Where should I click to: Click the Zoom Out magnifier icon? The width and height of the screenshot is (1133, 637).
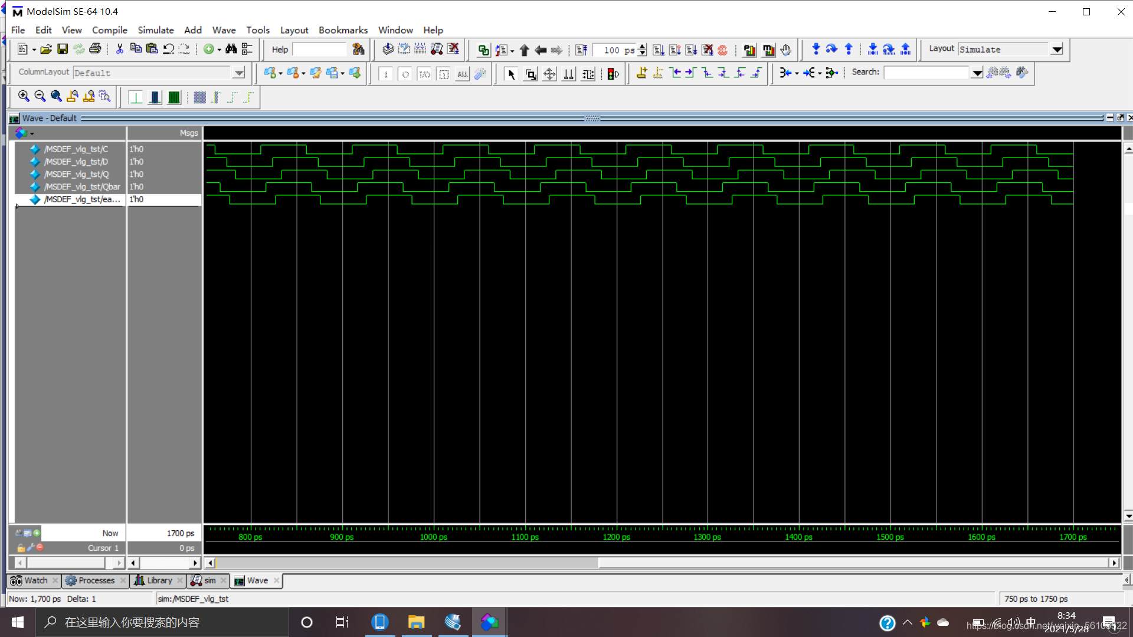pos(40,97)
